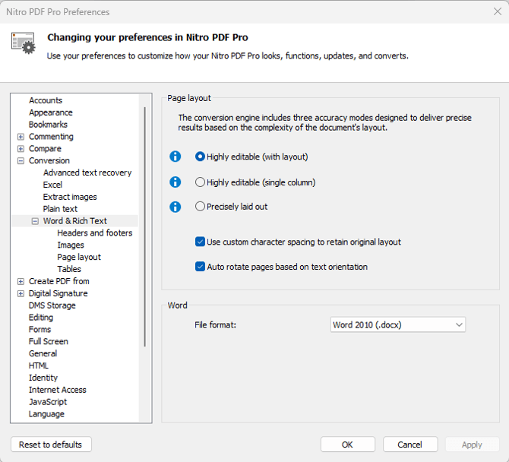Viewport: 509px width, 462px height.
Task: Select DMS Storage in the tree
Action: point(52,305)
